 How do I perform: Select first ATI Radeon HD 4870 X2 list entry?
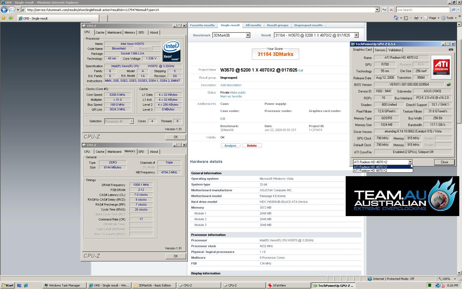[x=383, y=167]
